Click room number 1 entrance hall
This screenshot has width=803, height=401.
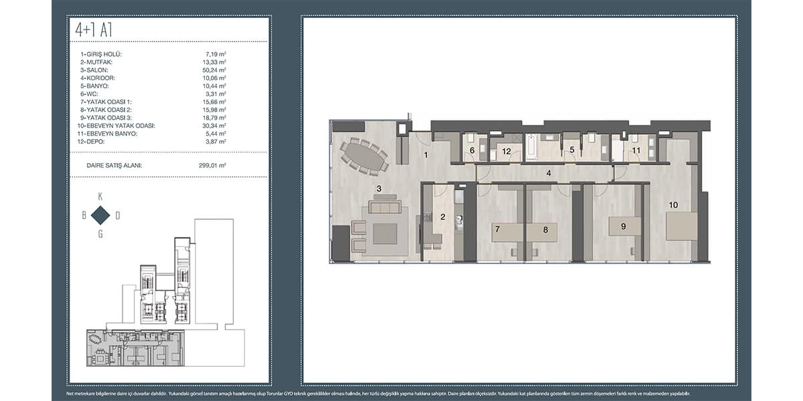pos(424,155)
